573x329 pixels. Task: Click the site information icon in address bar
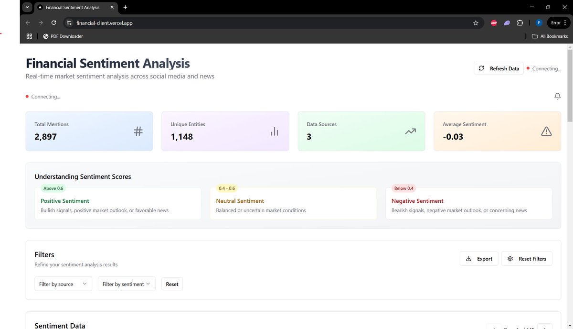pyautogui.click(x=69, y=22)
